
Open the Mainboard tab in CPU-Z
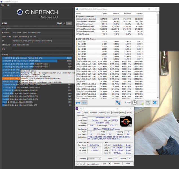tap(93, 112)
